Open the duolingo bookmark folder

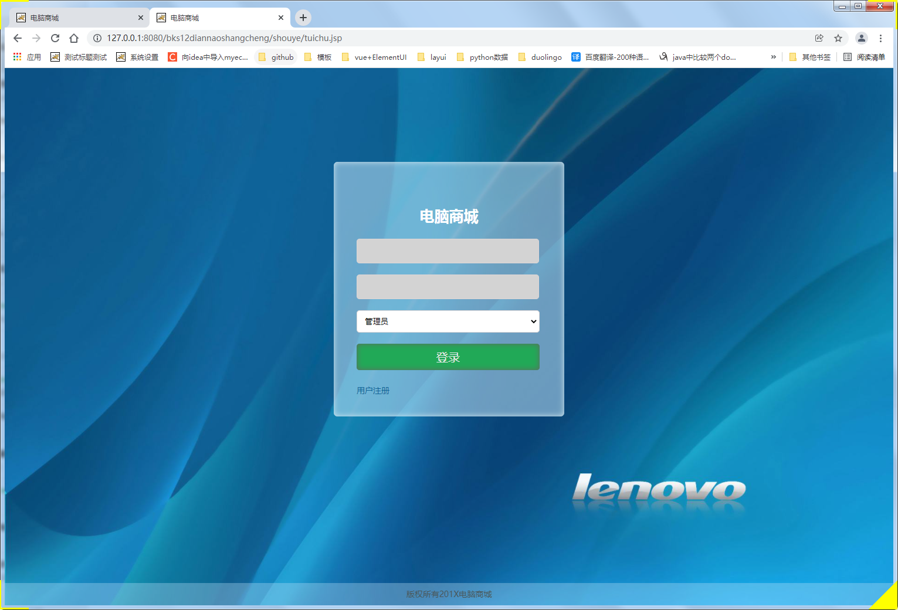540,57
